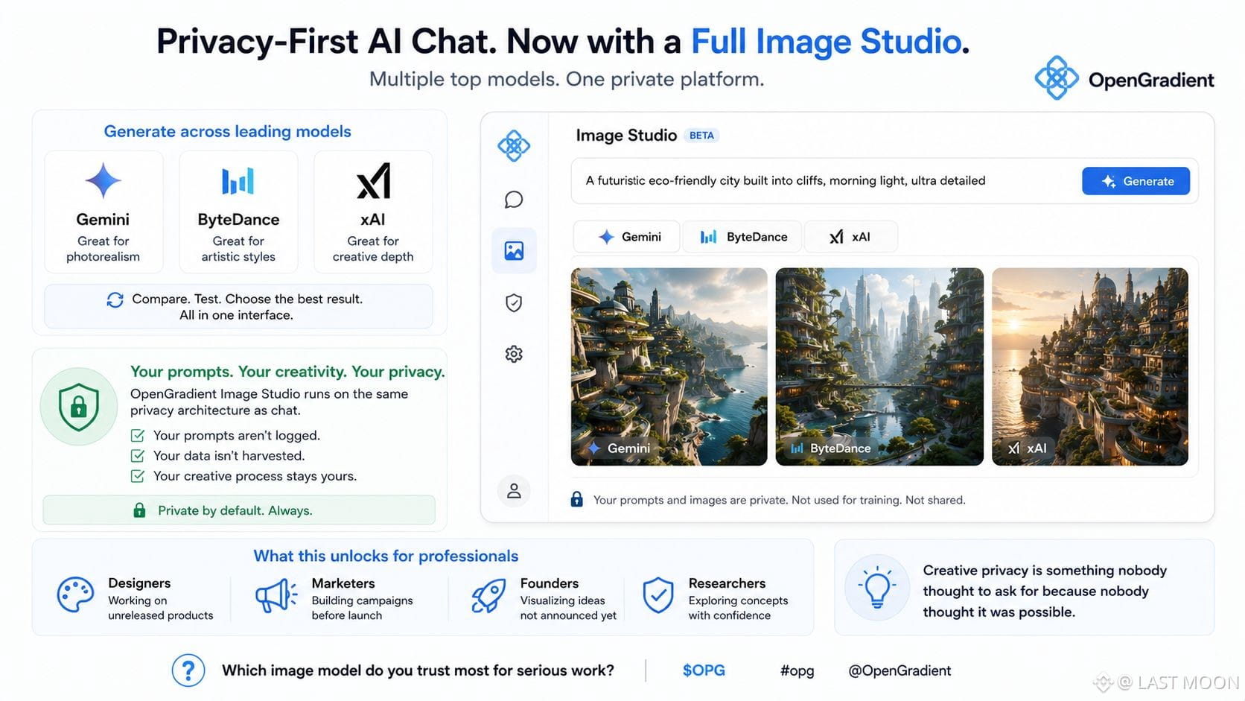This screenshot has height=701, width=1245.
Task: Click the "Generate across leading models" heading
Action: tap(227, 132)
